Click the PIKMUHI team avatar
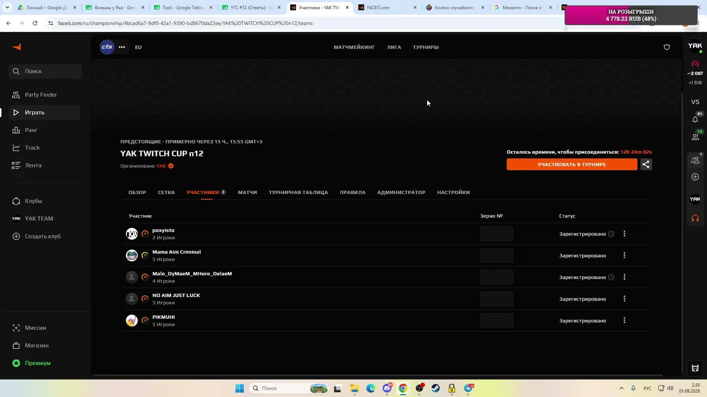Image resolution: width=707 pixels, height=397 pixels. click(131, 320)
